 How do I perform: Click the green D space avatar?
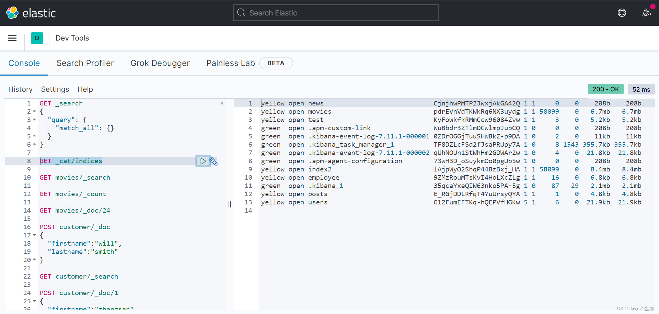(37, 38)
